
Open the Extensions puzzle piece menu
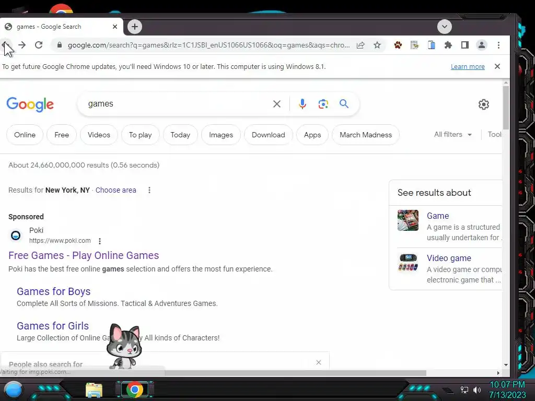tap(448, 45)
